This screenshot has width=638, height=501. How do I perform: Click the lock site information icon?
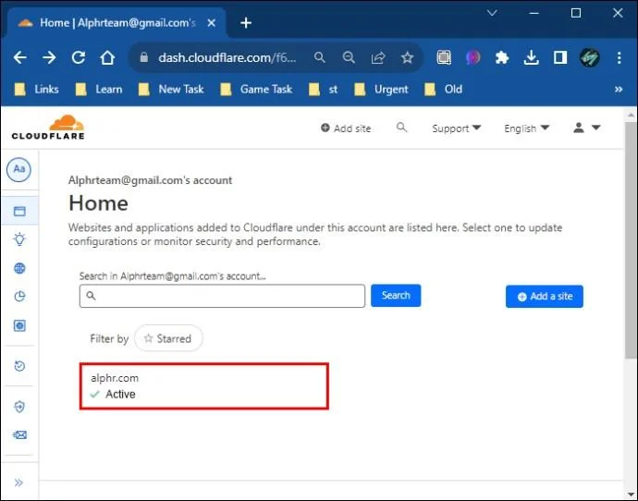click(x=143, y=57)
